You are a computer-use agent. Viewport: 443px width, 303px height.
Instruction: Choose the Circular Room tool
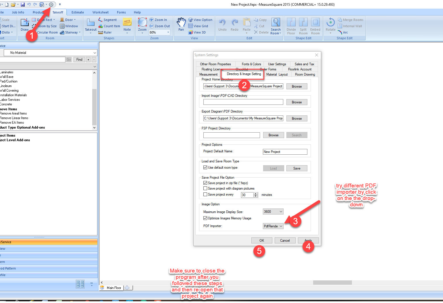tap(47, 32)
